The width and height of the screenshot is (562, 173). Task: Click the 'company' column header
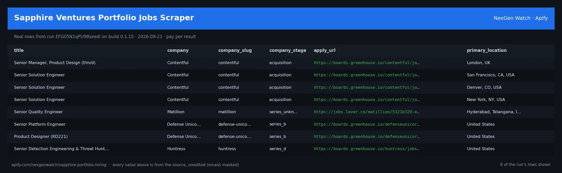178,50
